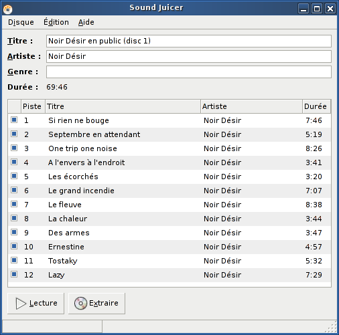The width and height of the screenshot is (339, 335).
Task: Toggle checkbox for Le fleuve
Action: point(14,204)
